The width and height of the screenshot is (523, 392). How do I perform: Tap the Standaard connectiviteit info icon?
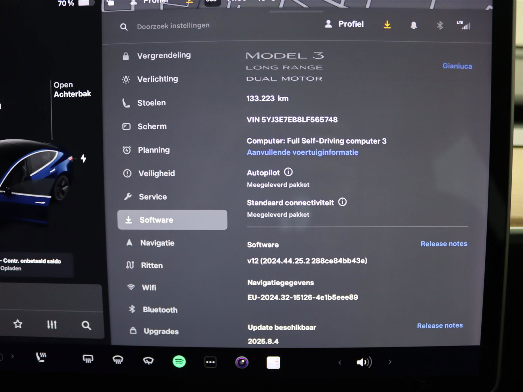pyautogui.click(x=342, y=202)
